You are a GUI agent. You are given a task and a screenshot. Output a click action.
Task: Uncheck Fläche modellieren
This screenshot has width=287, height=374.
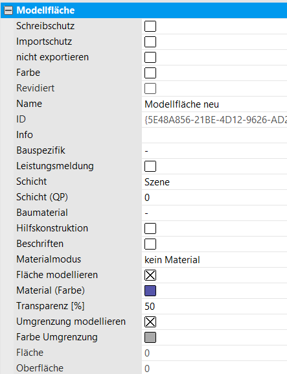(x=150, y=275)
